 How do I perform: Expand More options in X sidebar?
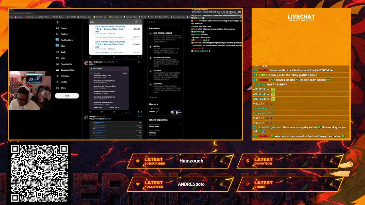coord(61,88)
